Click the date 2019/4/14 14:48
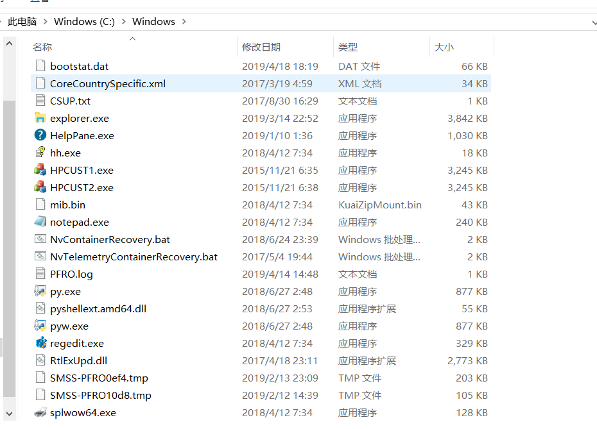Image resolution: width=597 pixels, height=429 pixels. 280,274
